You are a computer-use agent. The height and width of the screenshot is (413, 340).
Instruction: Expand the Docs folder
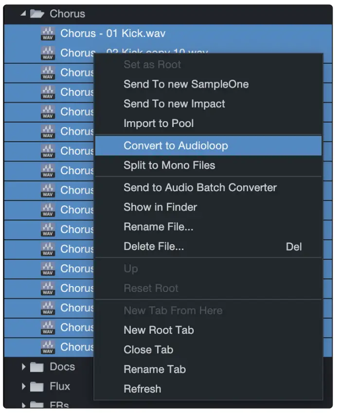click(23, 367)
